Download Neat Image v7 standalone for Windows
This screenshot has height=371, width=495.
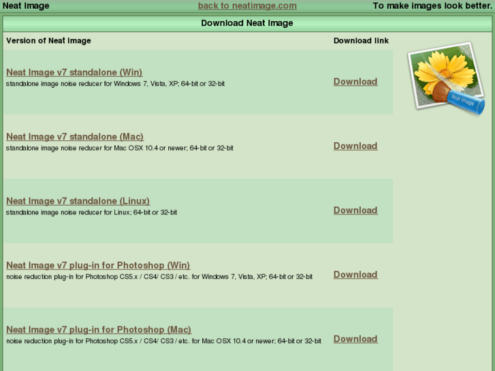355,82
